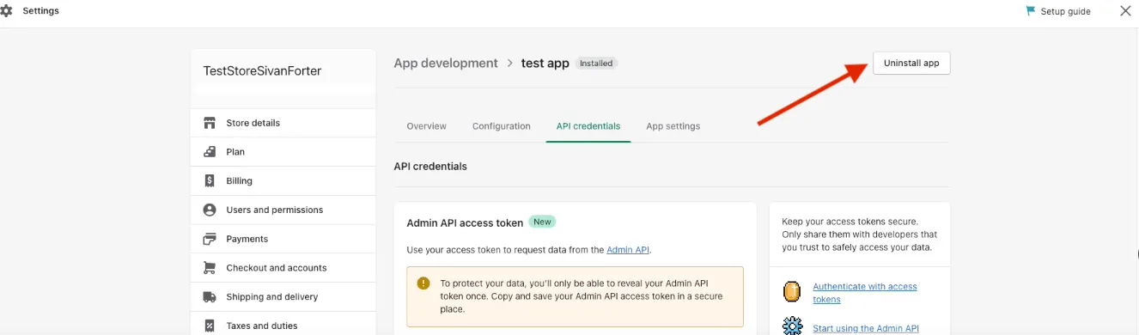Click the Checkout and accounts cart icon
Viewport: 1139px width, 335px height.
pos(210,268)
